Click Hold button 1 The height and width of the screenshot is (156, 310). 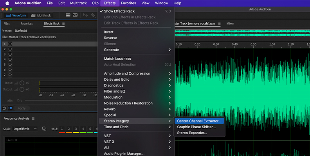click(62, 129)
